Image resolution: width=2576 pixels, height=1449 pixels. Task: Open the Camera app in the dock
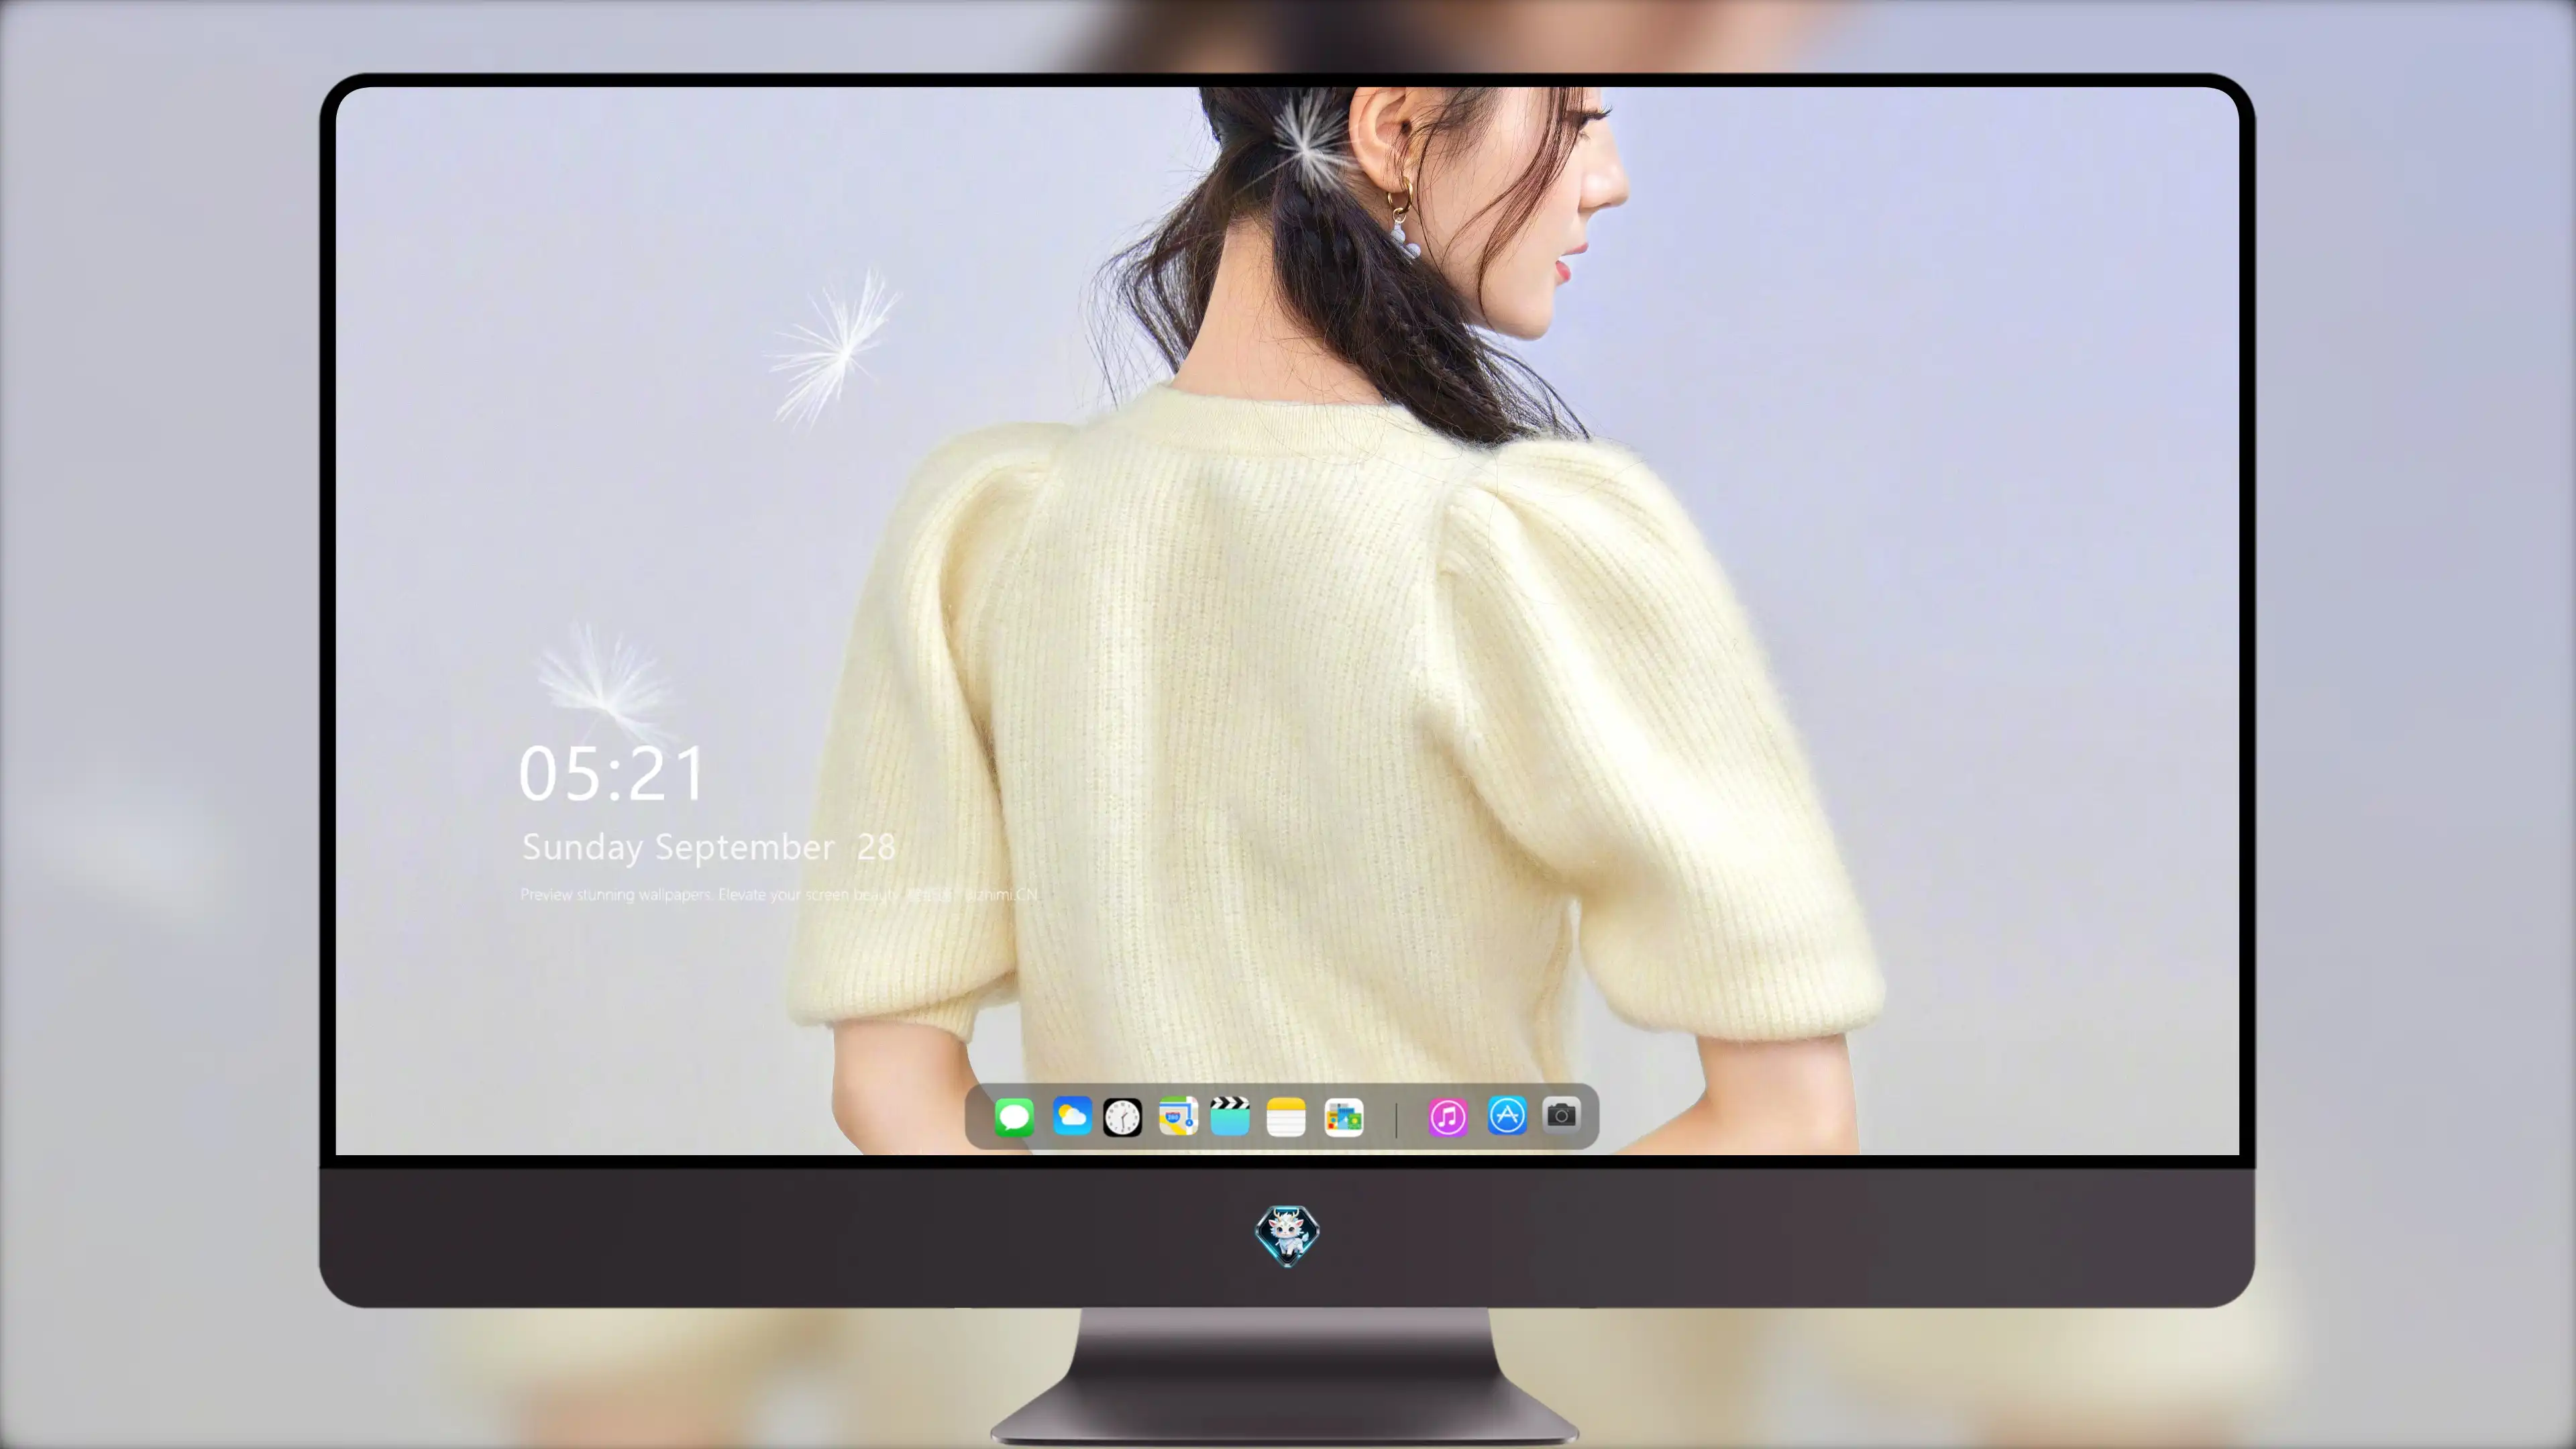pos(1561,1115)
